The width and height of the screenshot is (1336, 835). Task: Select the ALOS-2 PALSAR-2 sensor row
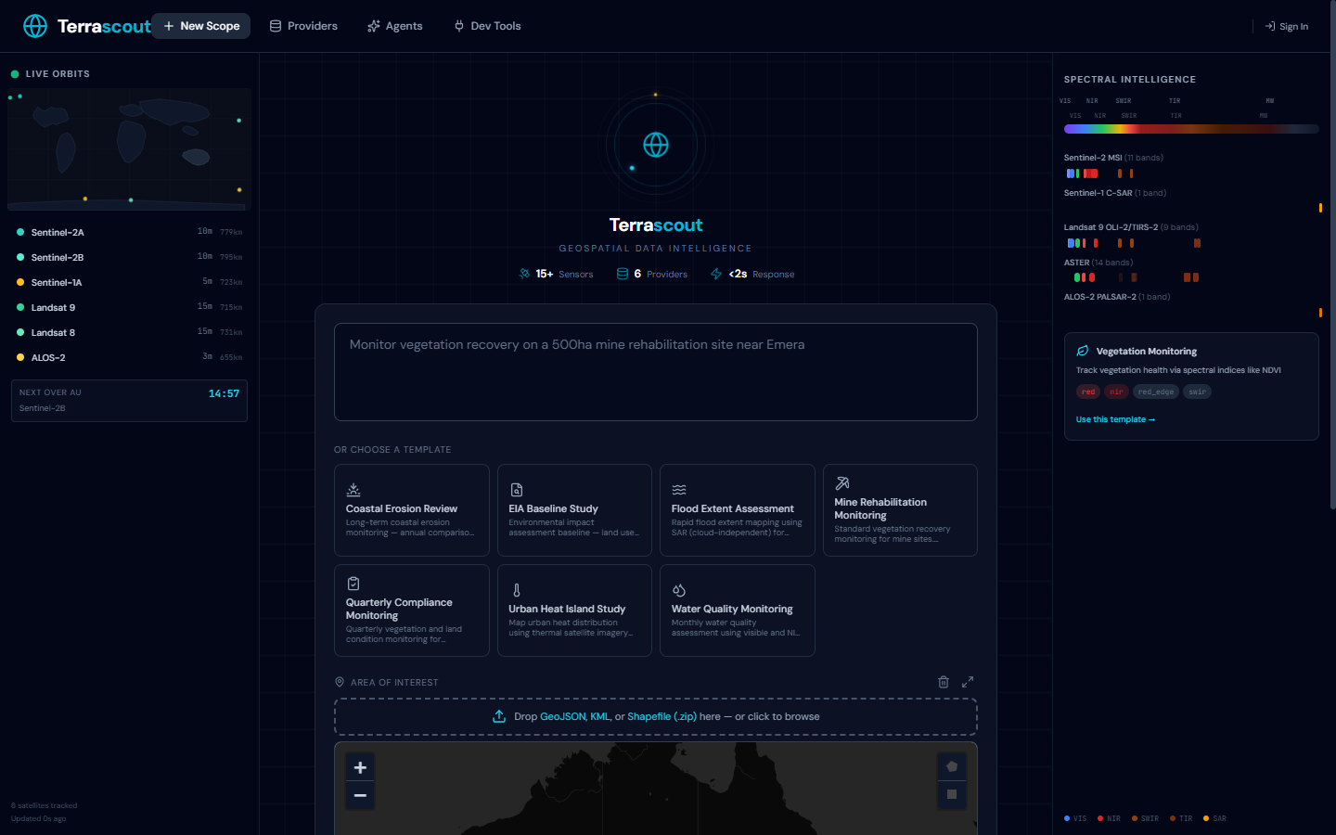[x=1191, y=305]
